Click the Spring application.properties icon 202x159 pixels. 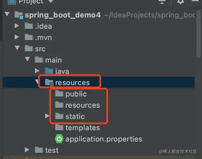point(59,139)
